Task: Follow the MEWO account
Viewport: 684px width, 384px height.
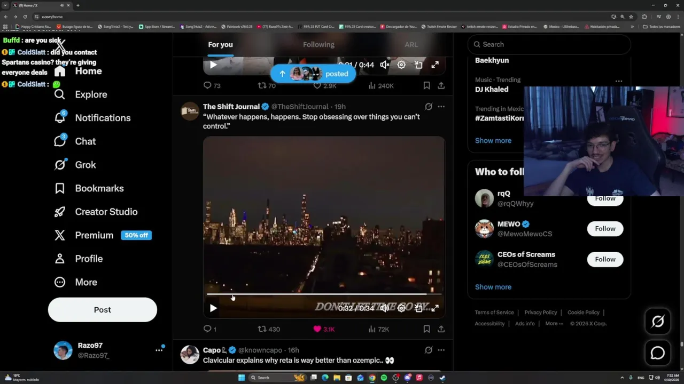Action: pyautogui.click(x=605, y=229)
